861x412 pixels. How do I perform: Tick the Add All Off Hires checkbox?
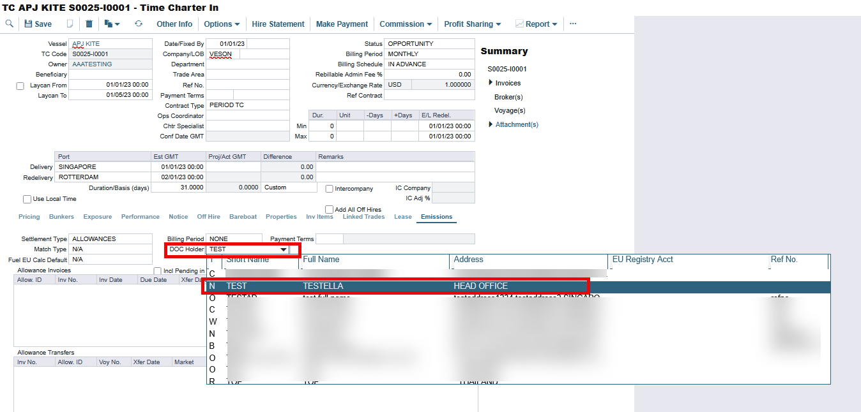click(x=330, y=209)
